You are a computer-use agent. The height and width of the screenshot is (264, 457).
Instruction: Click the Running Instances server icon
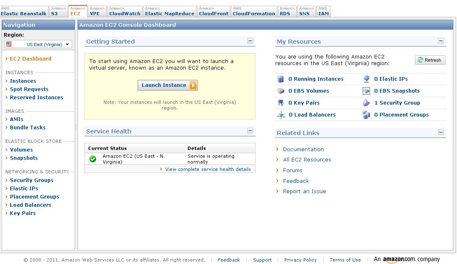281,79
